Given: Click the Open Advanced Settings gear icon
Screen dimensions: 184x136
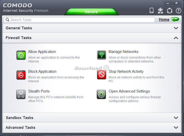Looking at the screenshot, I should [x=101, y=94].
